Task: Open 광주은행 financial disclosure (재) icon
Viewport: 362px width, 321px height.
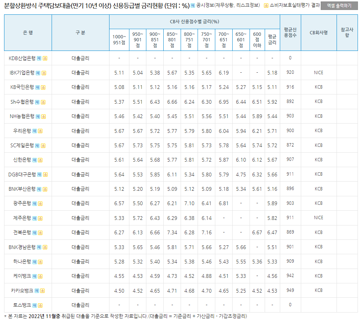Action: point(34,204)
